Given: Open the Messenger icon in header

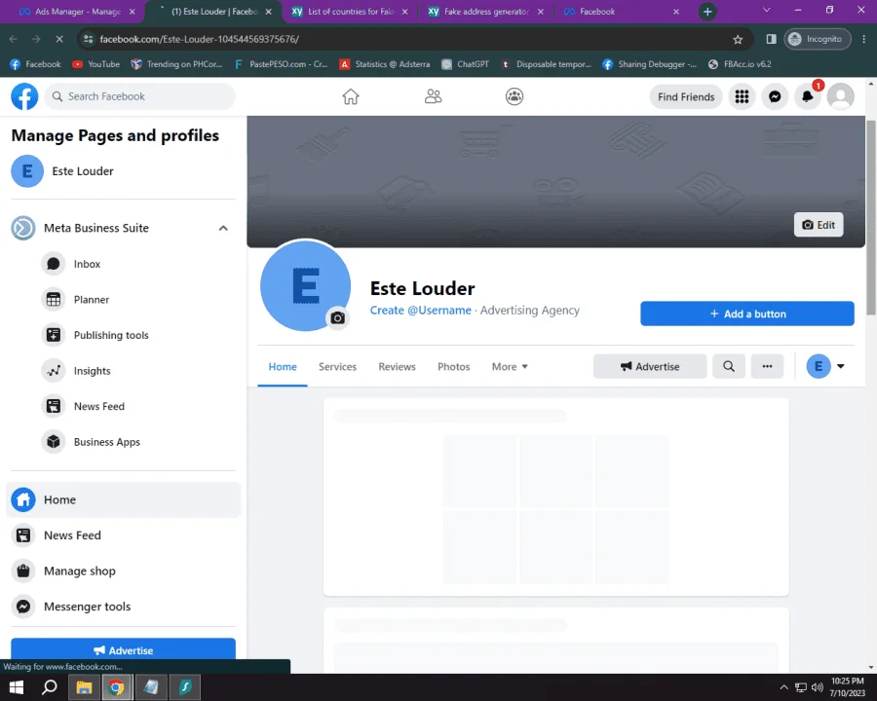Looking at the screenshot, I should (x=775, y=96).
